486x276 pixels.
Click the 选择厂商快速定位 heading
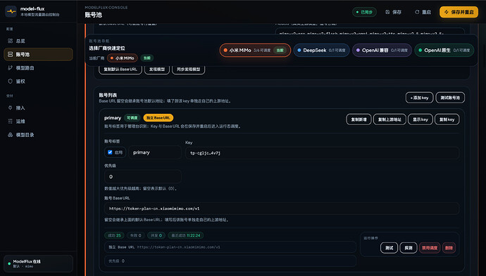point(107,48)
